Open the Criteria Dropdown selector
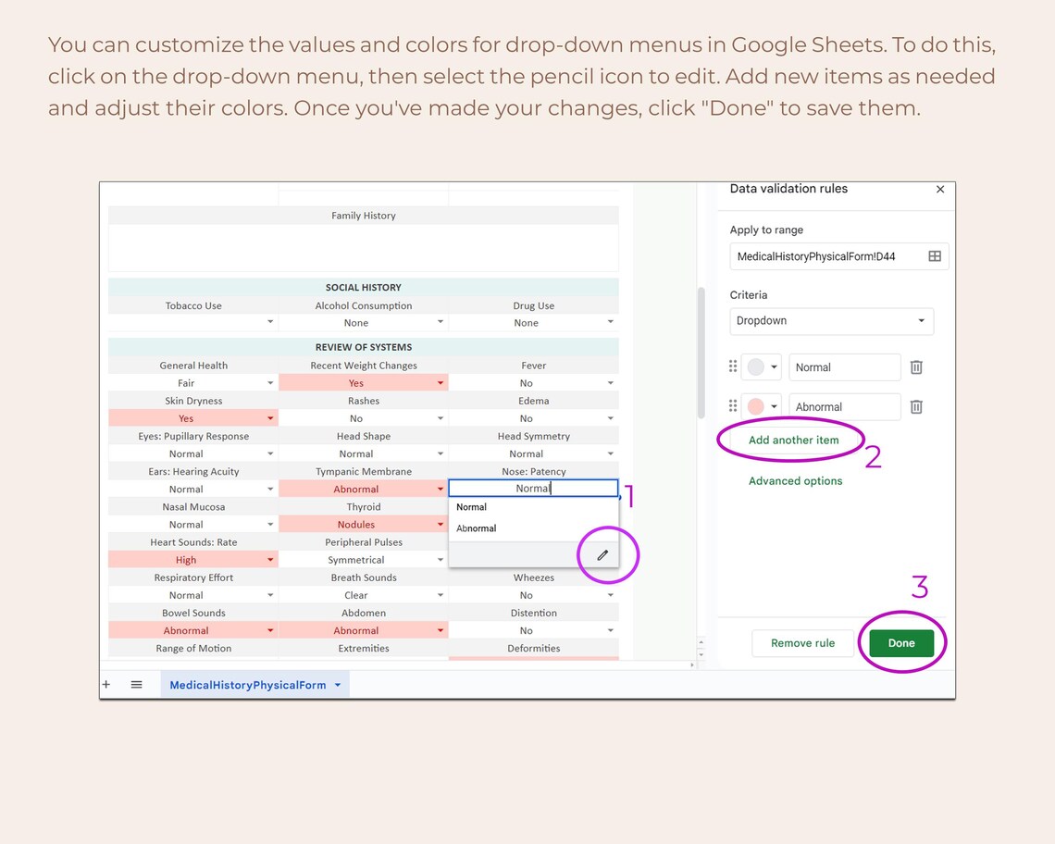Image resolution: width=1055 pixels, height=844 pixels. point(832,321)
